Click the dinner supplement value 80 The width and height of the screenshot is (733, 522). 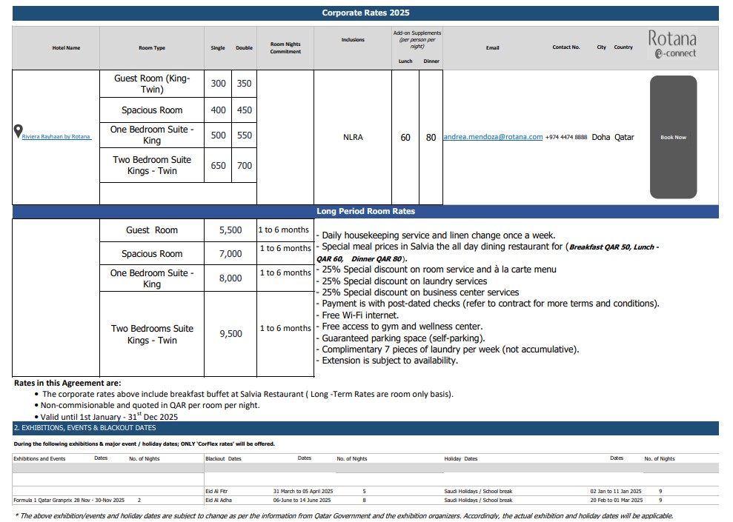point(431,138)
